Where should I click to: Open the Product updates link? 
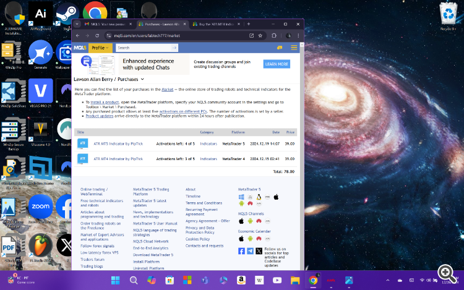100,116
